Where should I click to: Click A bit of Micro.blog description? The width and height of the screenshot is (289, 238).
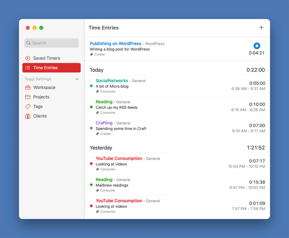click(x=112, y=86)
